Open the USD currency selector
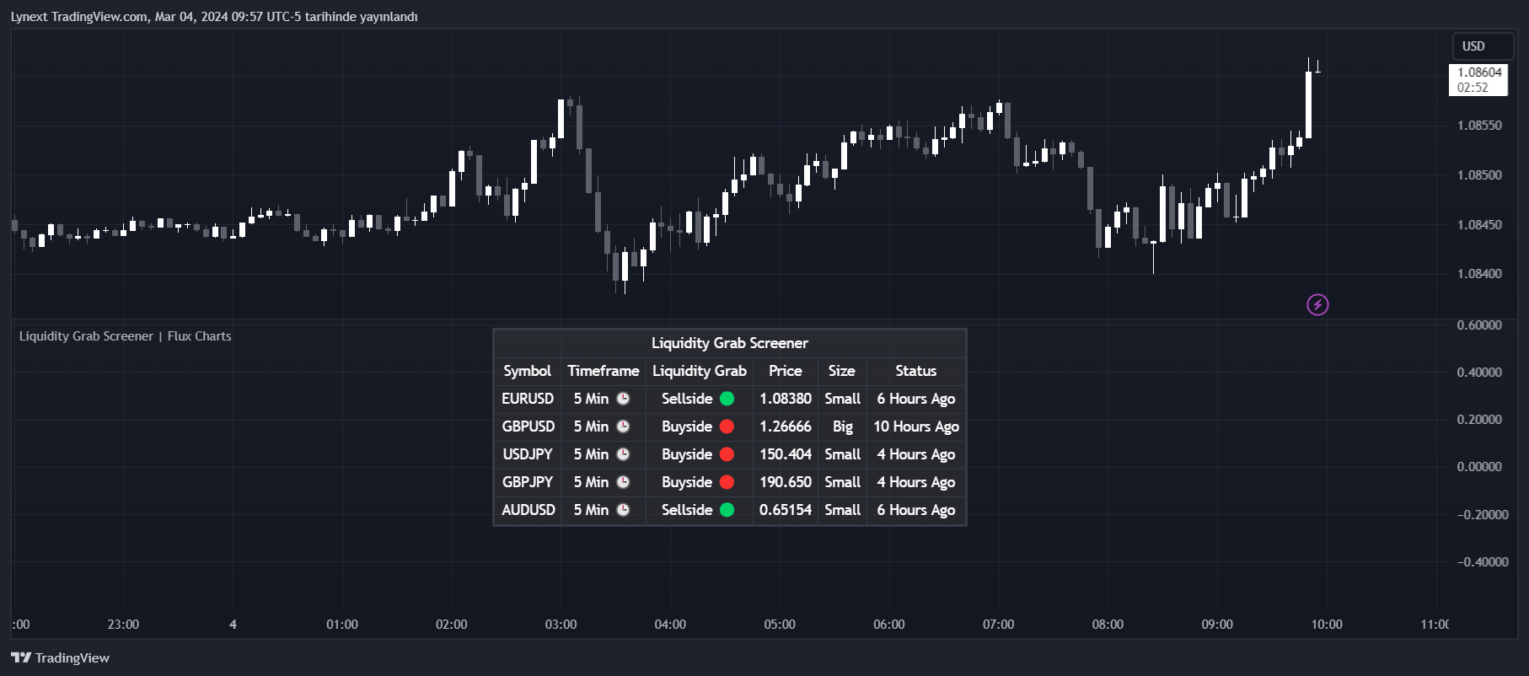The image size is (1529, 676). [x=1483, y=46]
